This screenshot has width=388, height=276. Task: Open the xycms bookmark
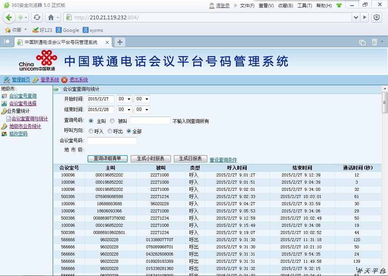point(93,30)
